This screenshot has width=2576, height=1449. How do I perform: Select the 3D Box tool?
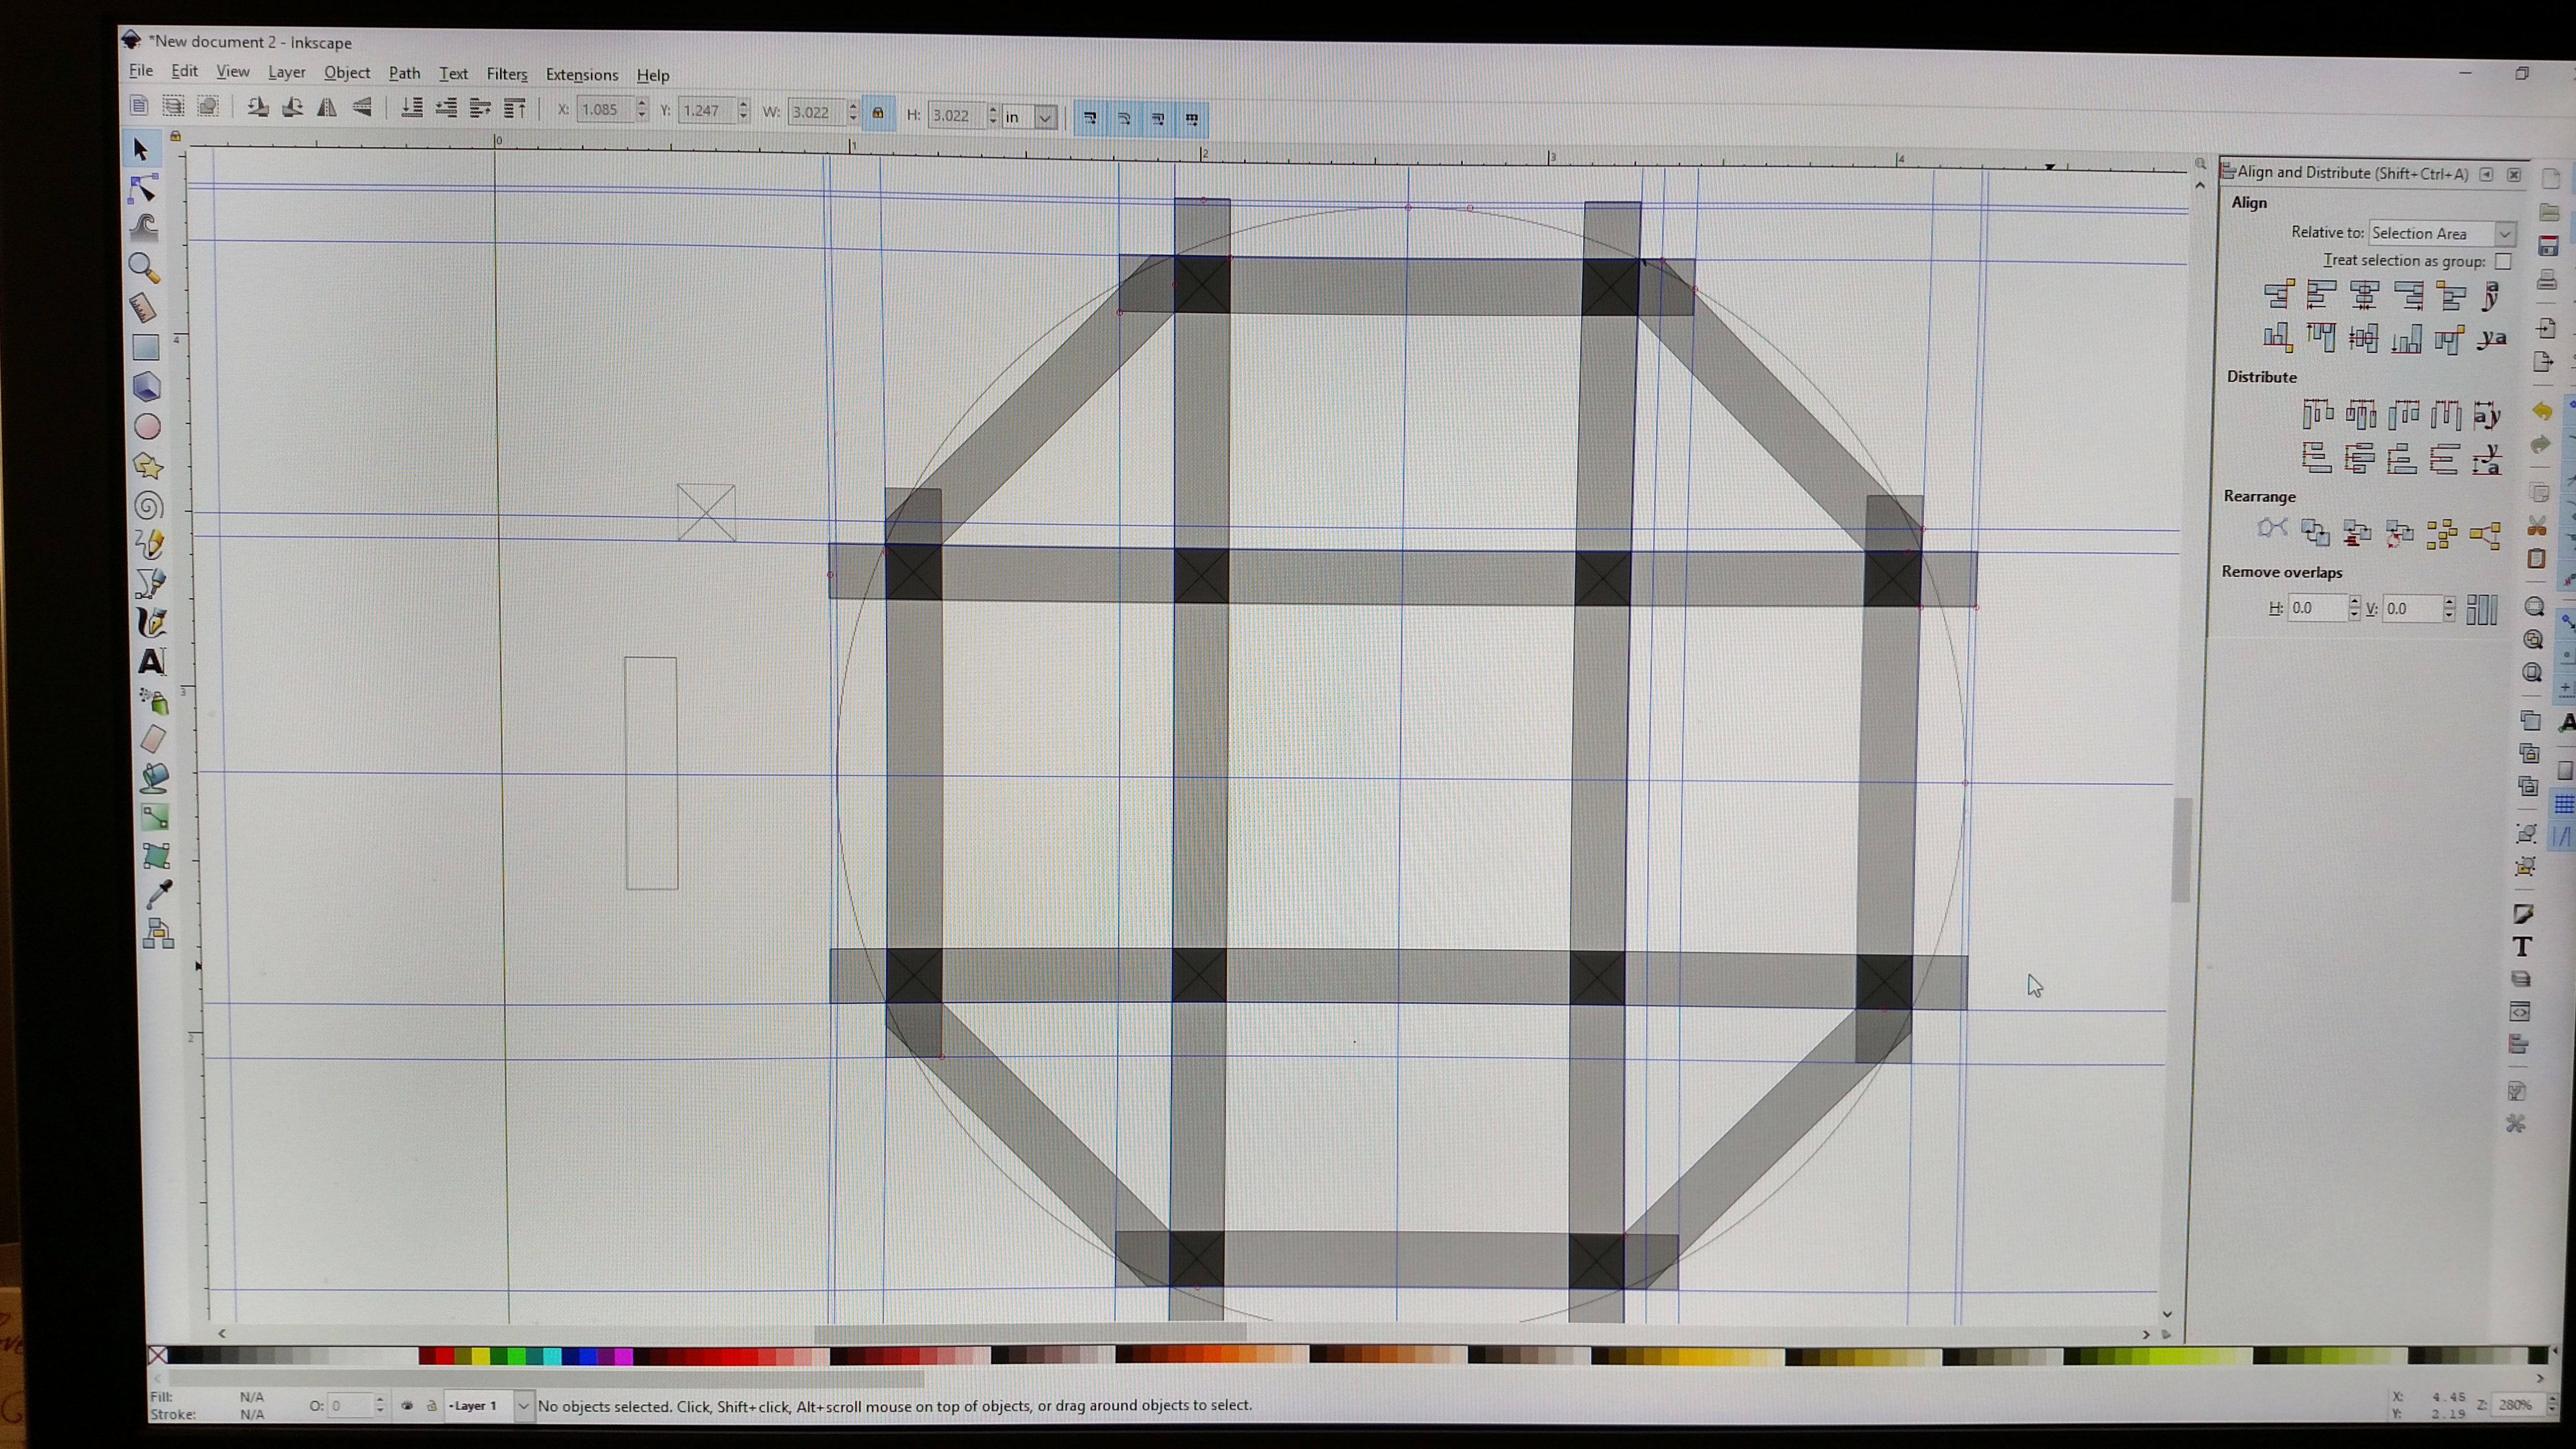point(147,387)
